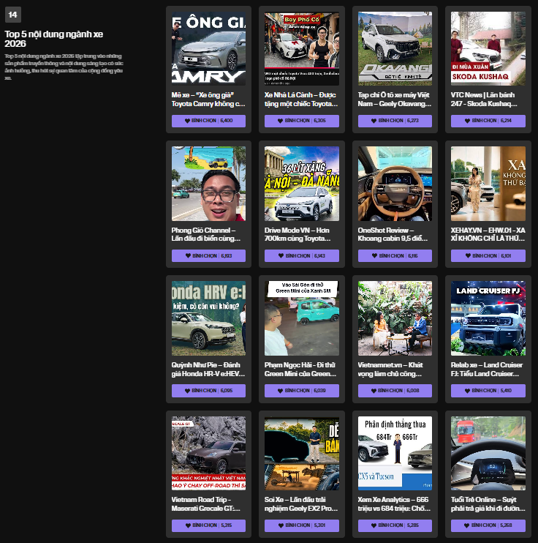Vote for VTC News Skoda Kushaq entry

pyautogui.click(x=488, y=121)
